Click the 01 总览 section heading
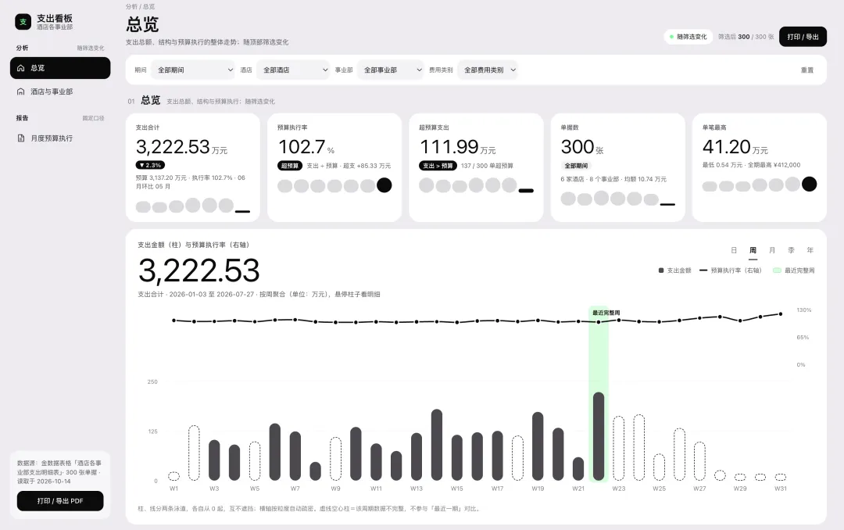The height and width of the screenshot is (530, 844). click(144, 100)
